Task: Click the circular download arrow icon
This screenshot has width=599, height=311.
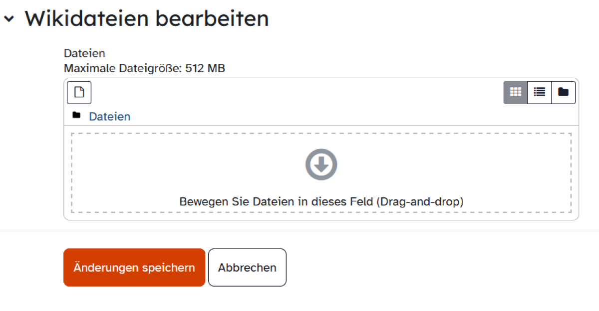Action: coord(321,164)
